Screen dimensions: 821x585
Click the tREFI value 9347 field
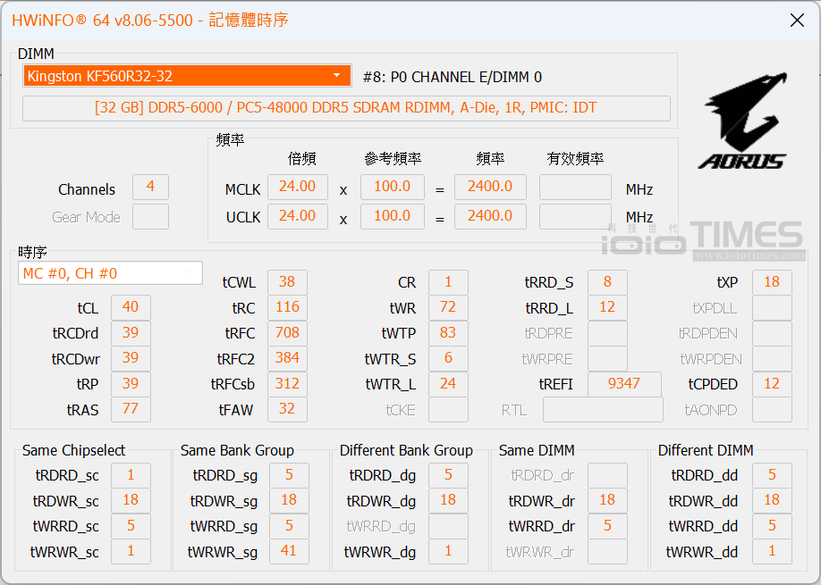click(x=624, y=384)
